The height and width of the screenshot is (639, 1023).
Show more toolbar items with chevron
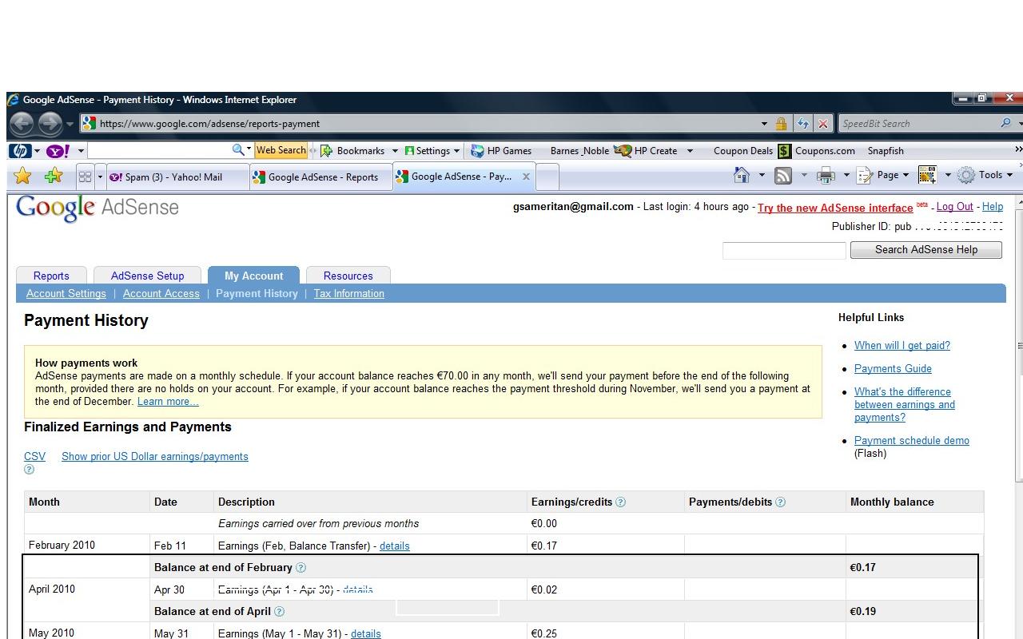(1017, 149)
